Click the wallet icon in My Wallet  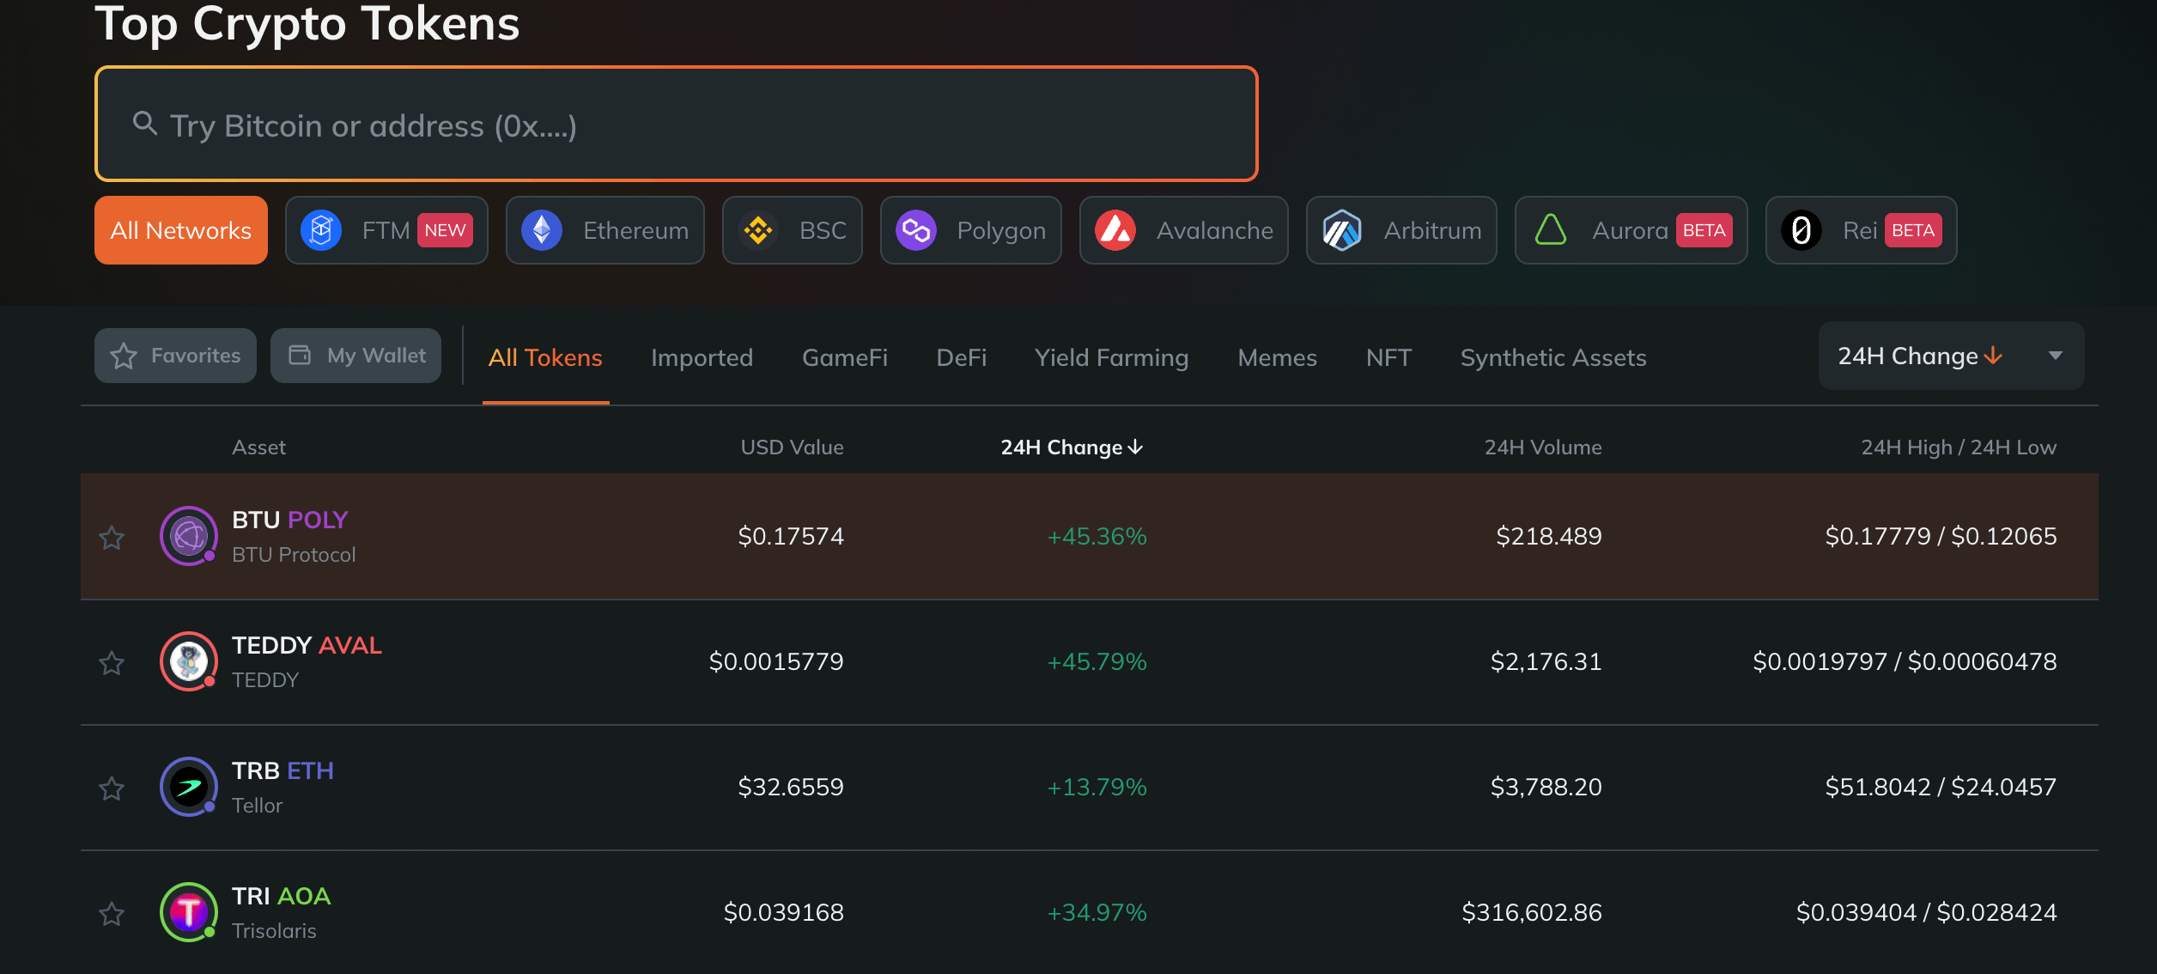(300, 355)
